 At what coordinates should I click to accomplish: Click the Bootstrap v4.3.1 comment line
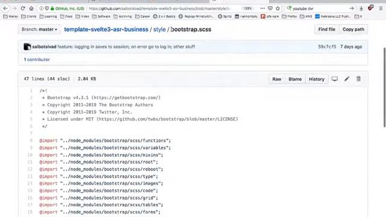[101, 98]
